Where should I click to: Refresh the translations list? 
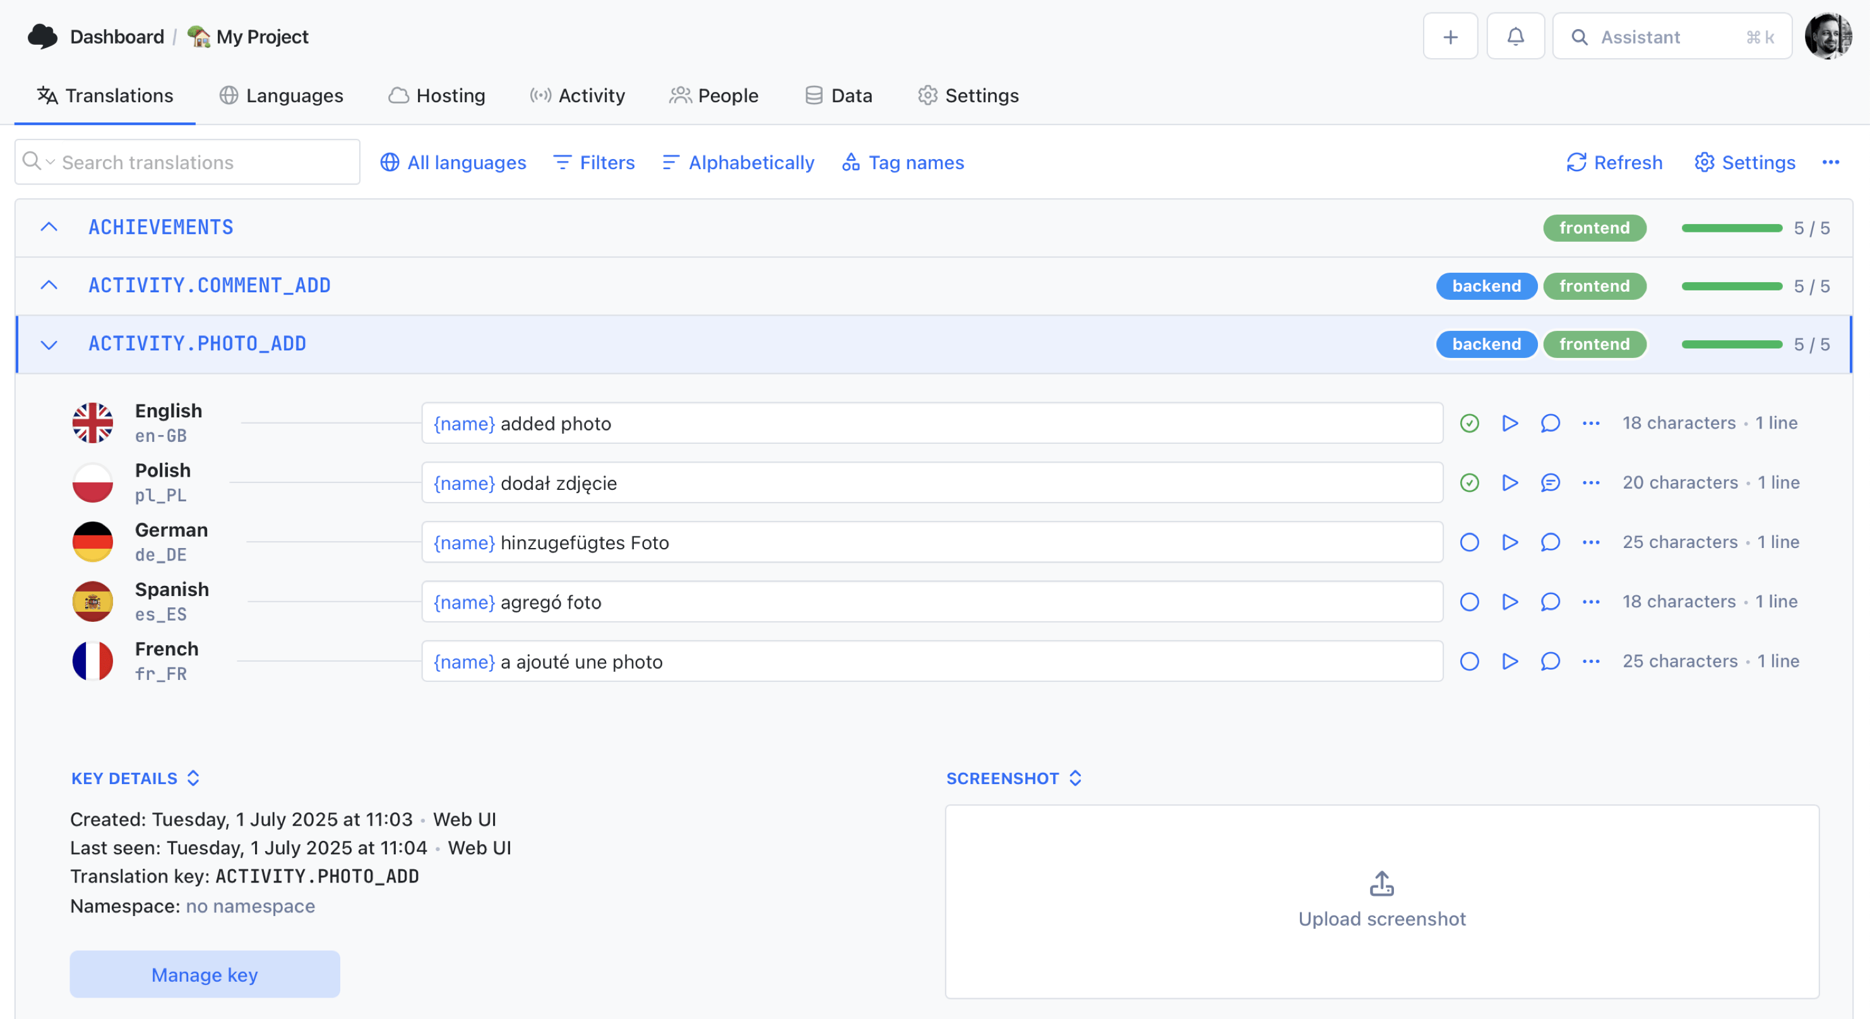pyautogui.click(x=1614, y=163)
